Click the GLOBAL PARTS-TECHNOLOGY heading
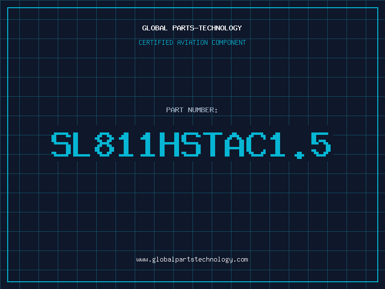This screenshot has width=385, height=289. 192,28
